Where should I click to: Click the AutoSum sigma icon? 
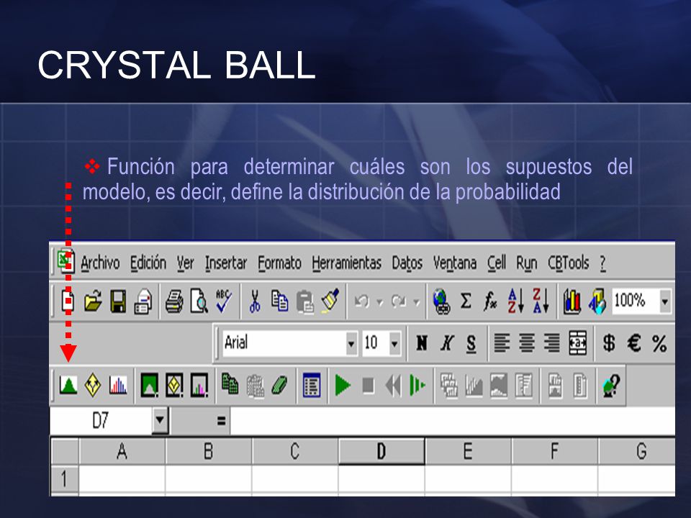(466, 301)
